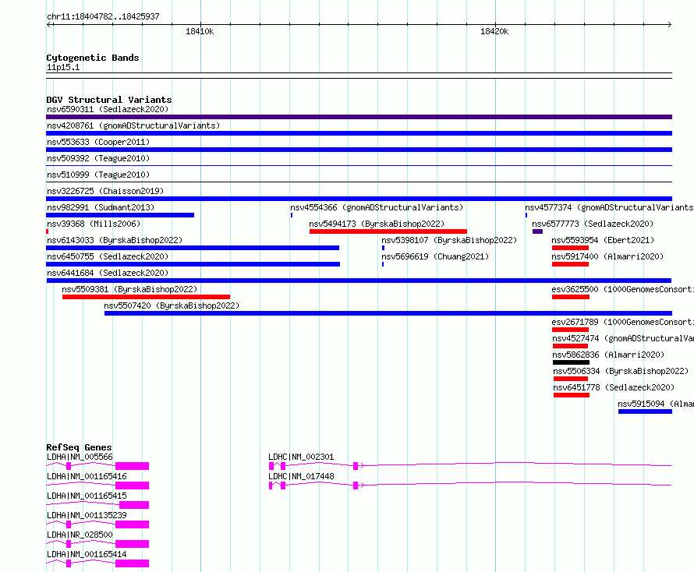Select the nsv5917400 (Almarri2020) label
This screenshot has height=572, width=694.
pyautogui.click(x=607, y=256)
